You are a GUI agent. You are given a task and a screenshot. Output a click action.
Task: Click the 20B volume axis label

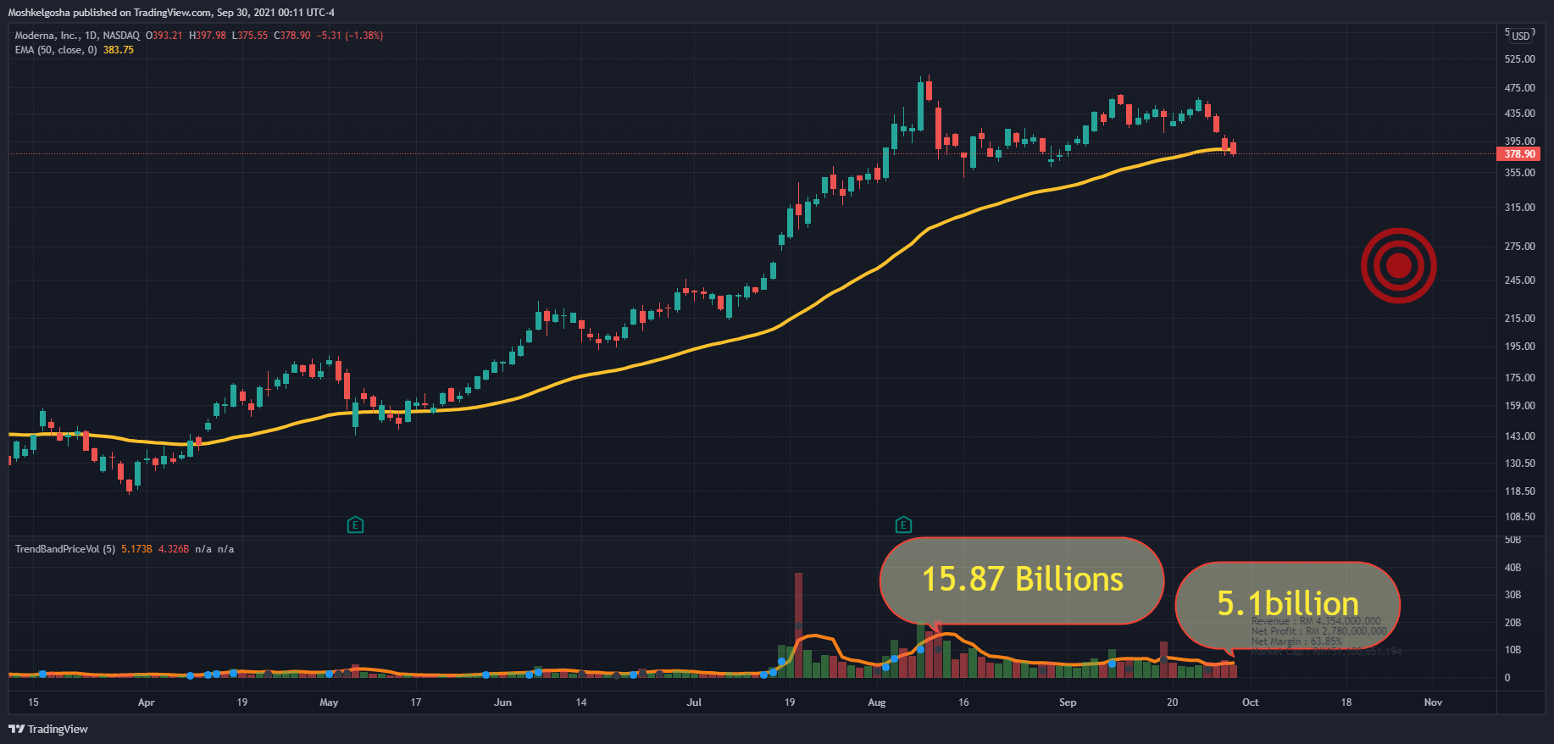coord(1512,623)
